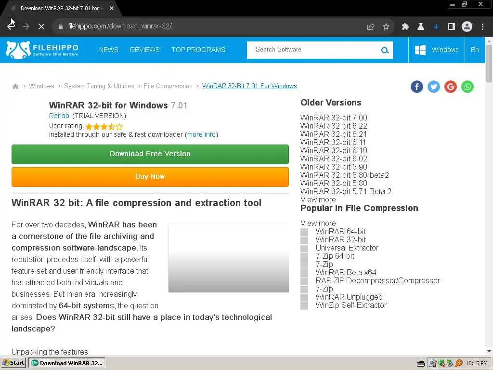Open the on-screen keyboard tray icon

(x=420, y=363)
